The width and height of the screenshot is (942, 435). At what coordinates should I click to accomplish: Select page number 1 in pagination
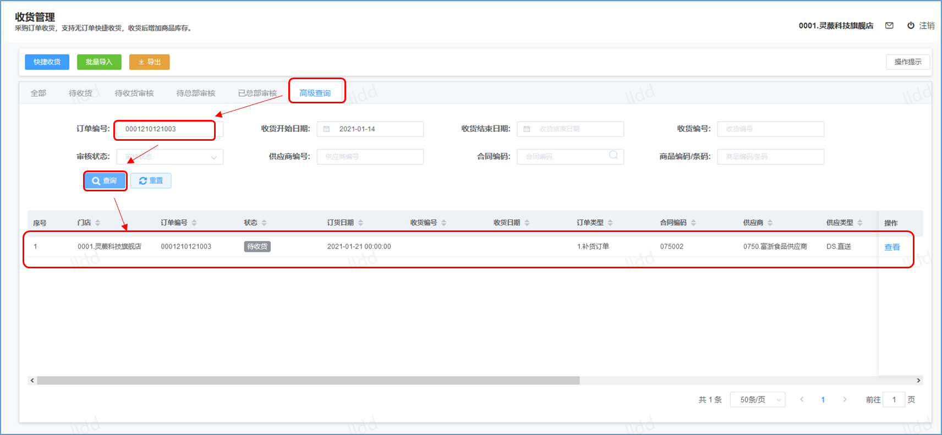[823, 400]
